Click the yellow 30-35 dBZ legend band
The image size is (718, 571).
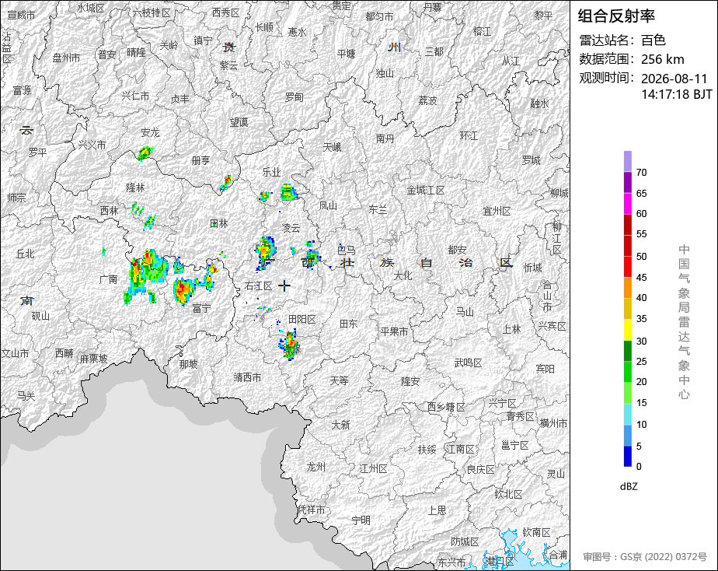coord(627,330)
